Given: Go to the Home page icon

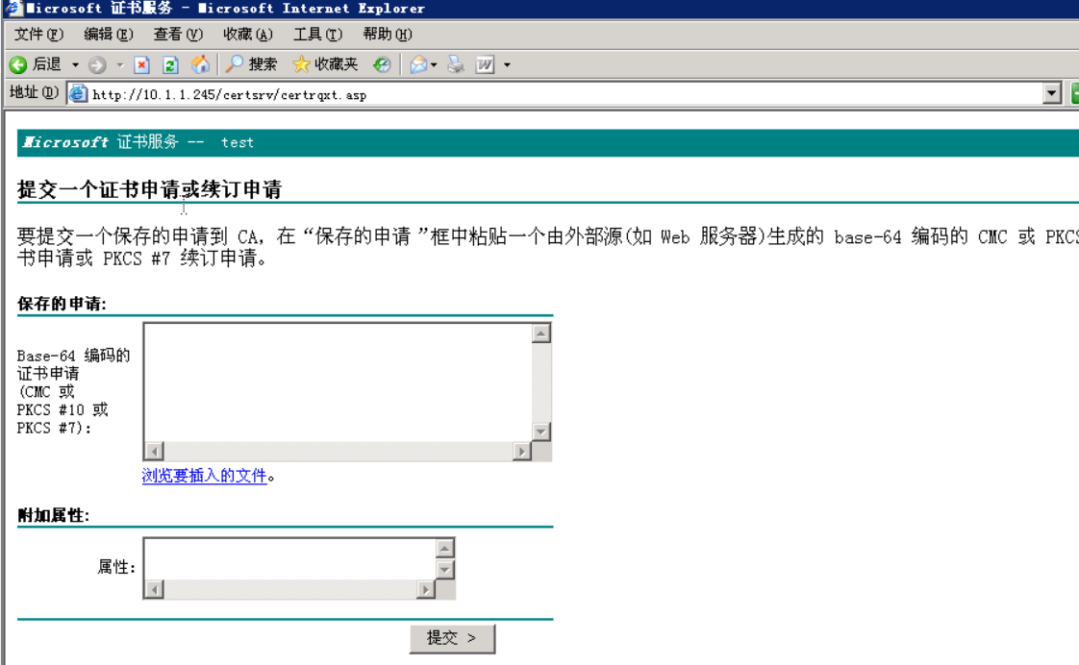Looking at the screenshot, I should coord(200,64).
